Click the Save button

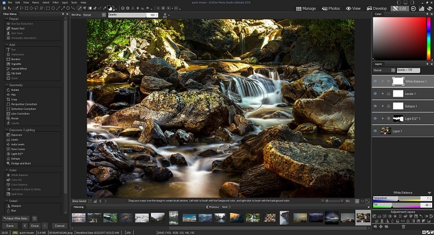10,226
